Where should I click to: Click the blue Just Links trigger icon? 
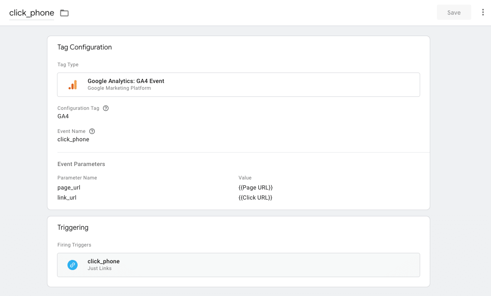[73, 265]
